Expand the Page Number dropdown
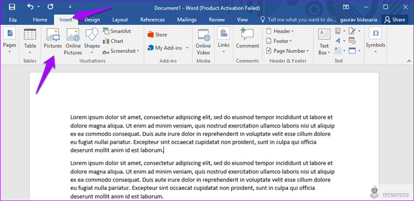This screenshot has height=201, width=414. tap(307, 51)
